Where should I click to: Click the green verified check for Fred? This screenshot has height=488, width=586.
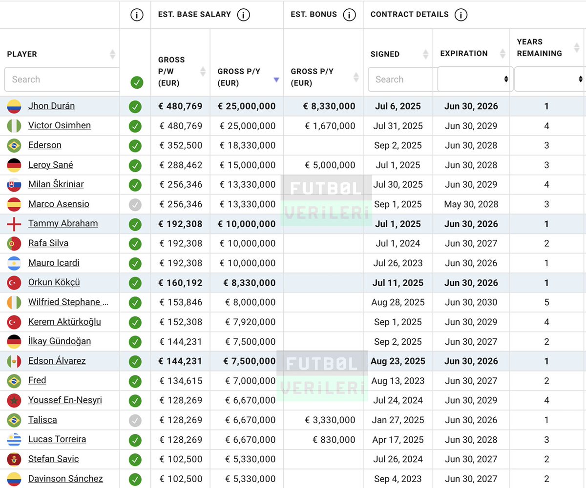click(135, 381)
